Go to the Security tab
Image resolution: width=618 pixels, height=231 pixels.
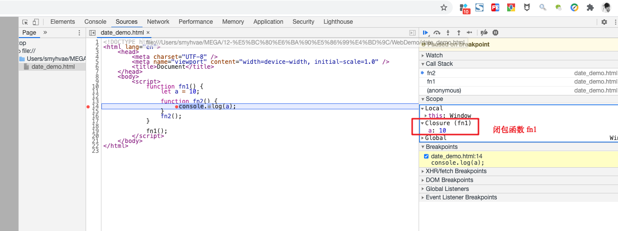[x=303, y=22]
